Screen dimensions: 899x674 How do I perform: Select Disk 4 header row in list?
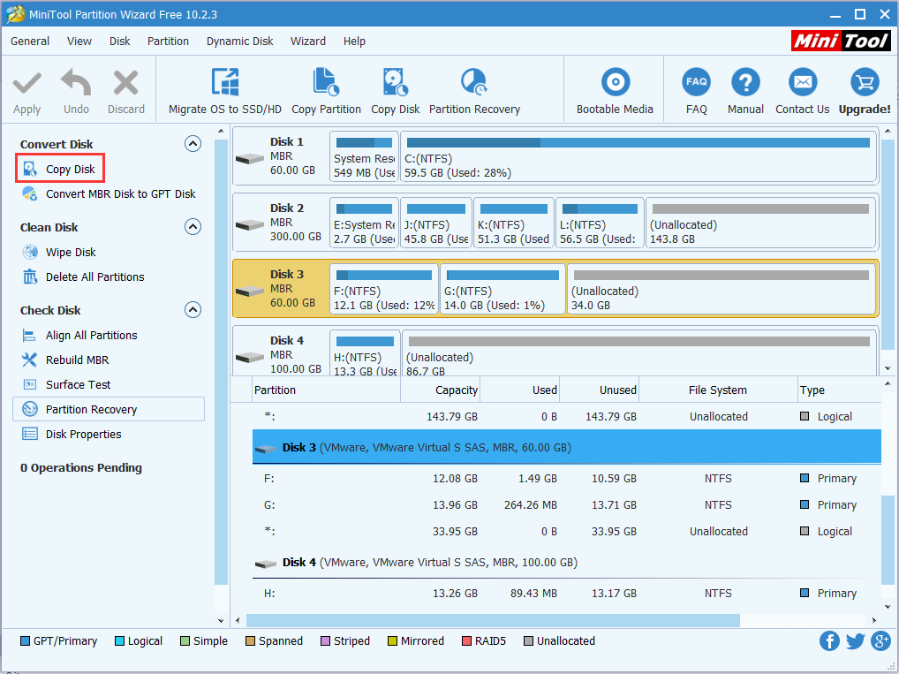click(566, 562)
